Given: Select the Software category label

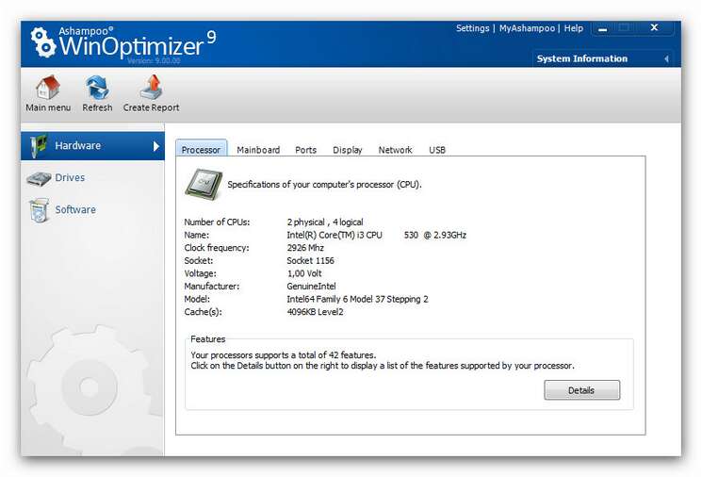Looking at the screenshot, I should click(x=75, y=209).
